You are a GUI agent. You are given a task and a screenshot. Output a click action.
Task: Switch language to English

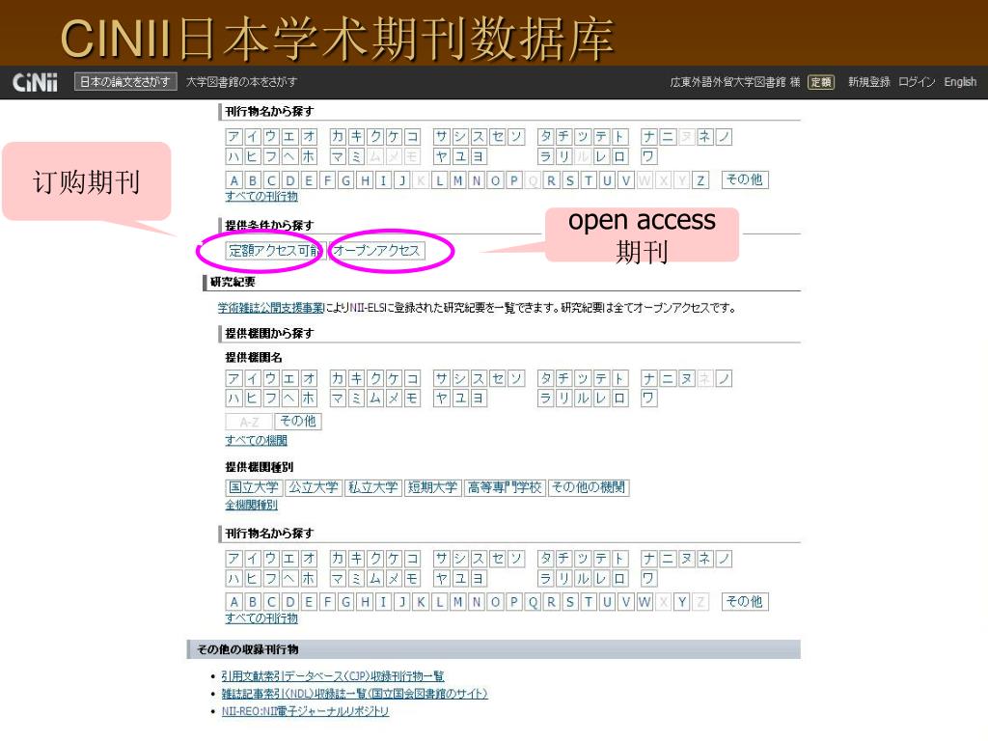960,82
